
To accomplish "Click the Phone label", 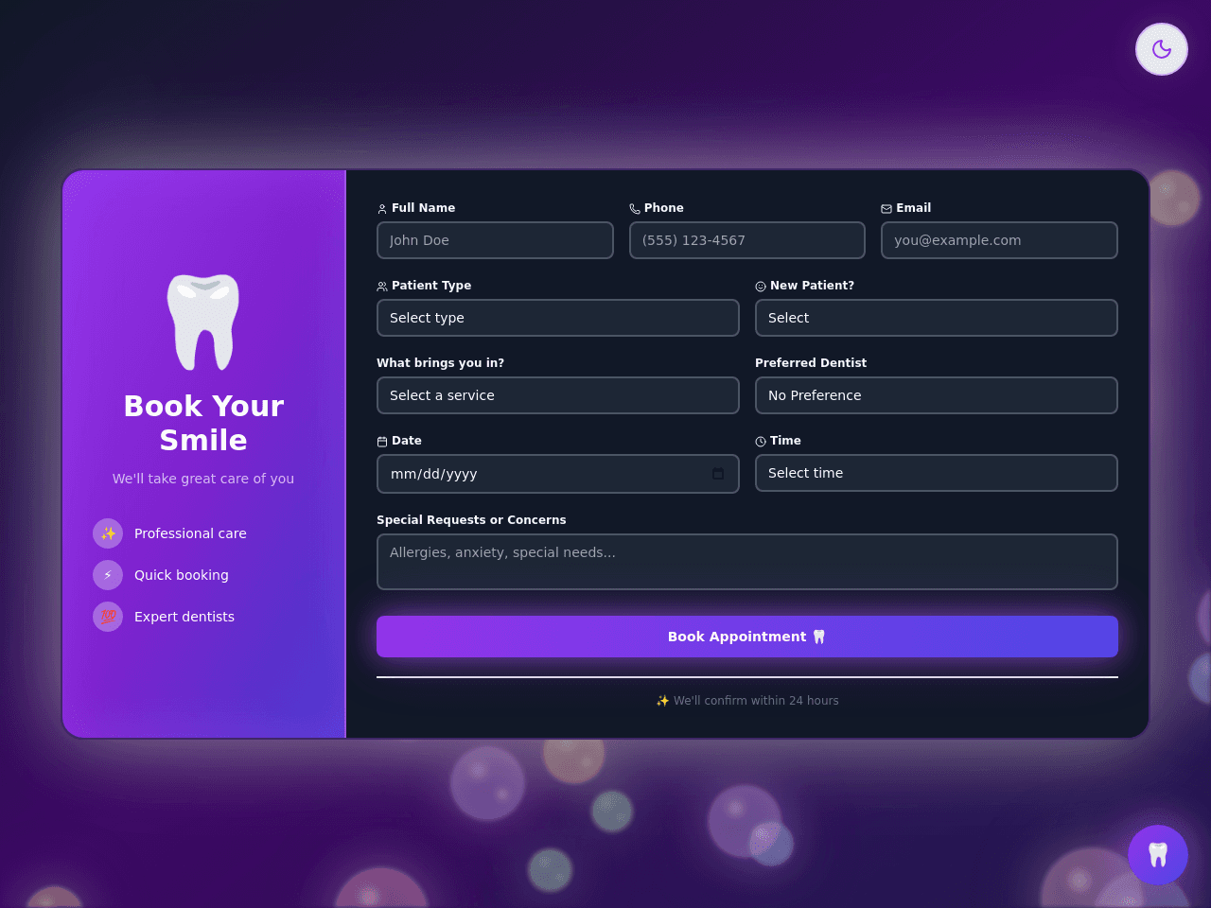I will [x=663, y=208].
